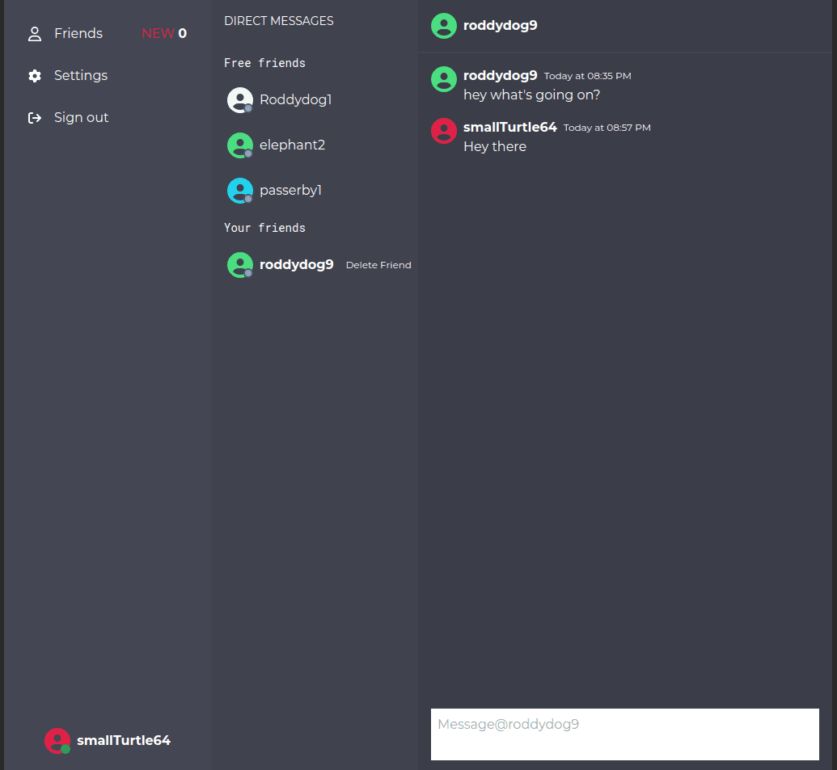Select Roddydog1's white avatar

(x=240, y=100)
